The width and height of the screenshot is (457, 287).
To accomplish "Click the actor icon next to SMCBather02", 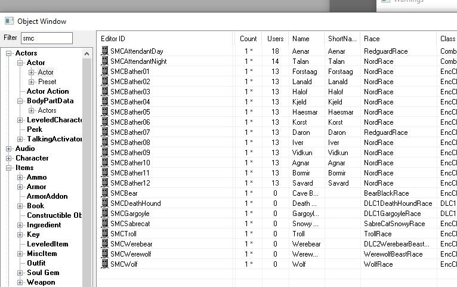I will click(x=104, y=81).
